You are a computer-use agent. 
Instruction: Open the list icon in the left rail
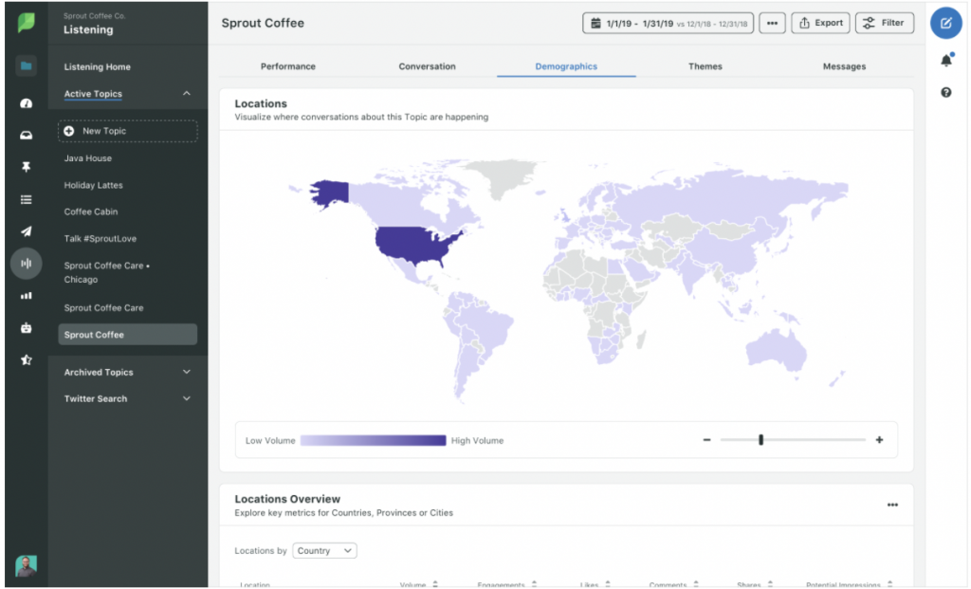pyautogui.click(x=26, y=199)
